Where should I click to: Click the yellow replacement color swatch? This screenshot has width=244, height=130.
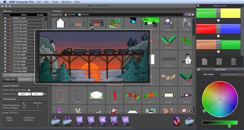coord(231,13)
